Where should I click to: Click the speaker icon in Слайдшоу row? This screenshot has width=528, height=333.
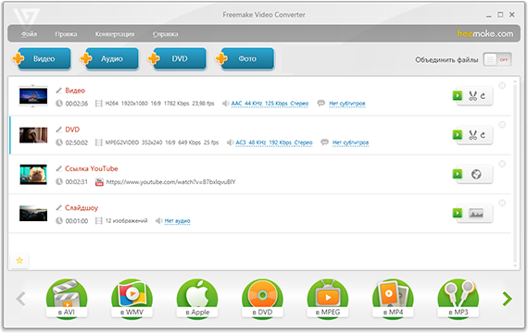[158, 221]
